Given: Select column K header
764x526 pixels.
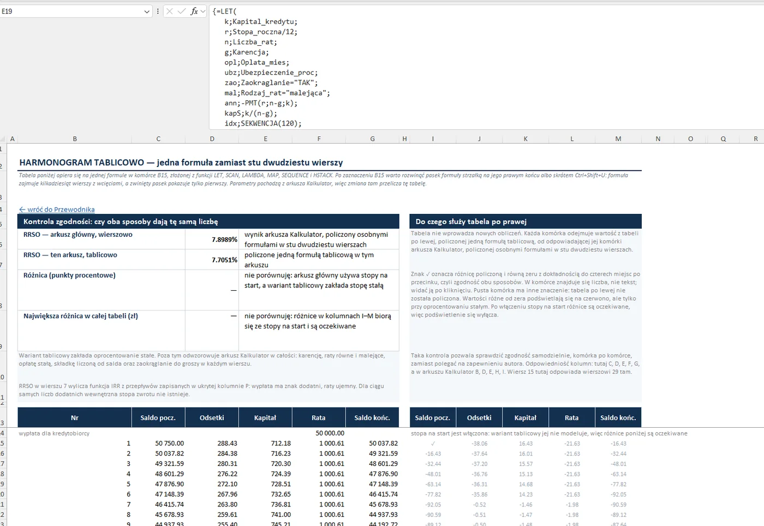Looking at the screenshot, I should coord(526,139).
